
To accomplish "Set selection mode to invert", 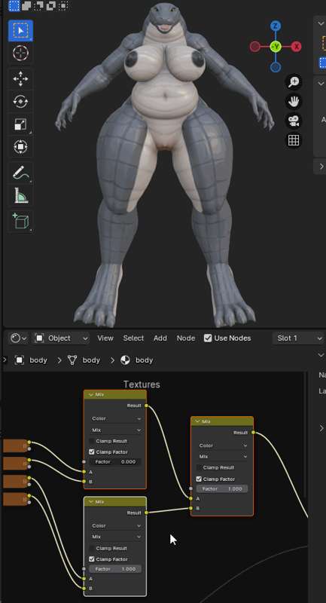I will (50, 5).
